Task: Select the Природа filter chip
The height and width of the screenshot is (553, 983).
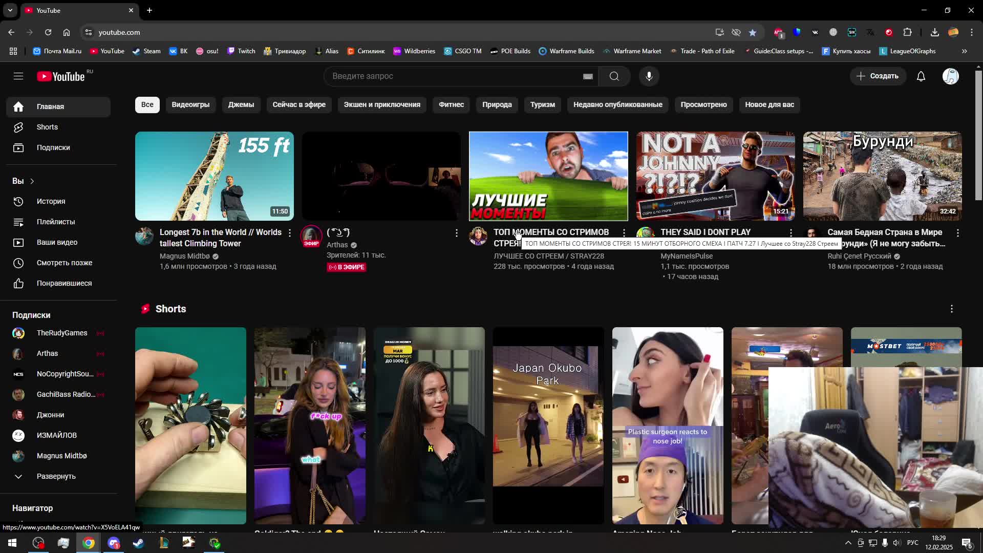Action: coord(497,104)
